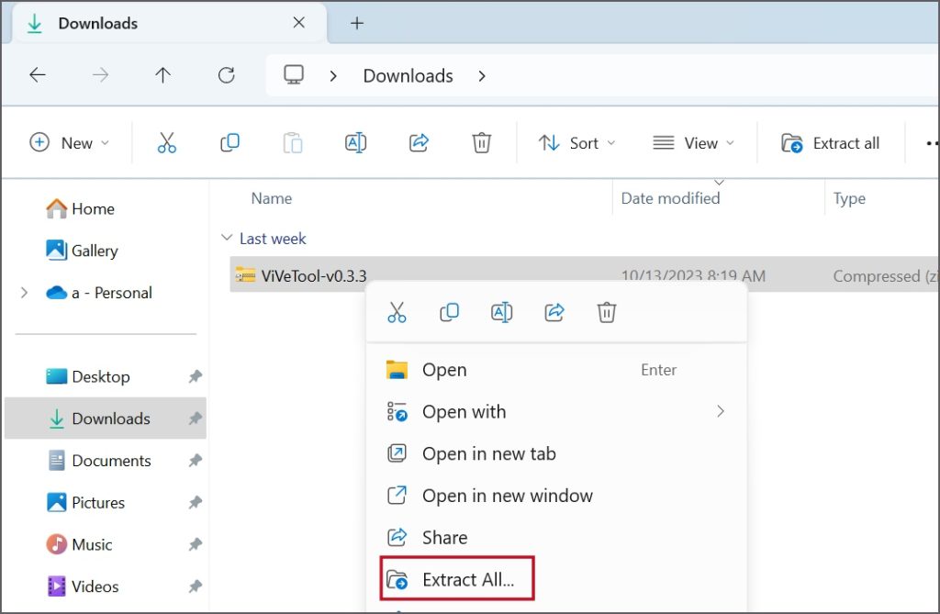This screenshot has height=614, width=940.
Task: Expand the a - Personal OneDrive tree
Action: click(x=24, y=293)
